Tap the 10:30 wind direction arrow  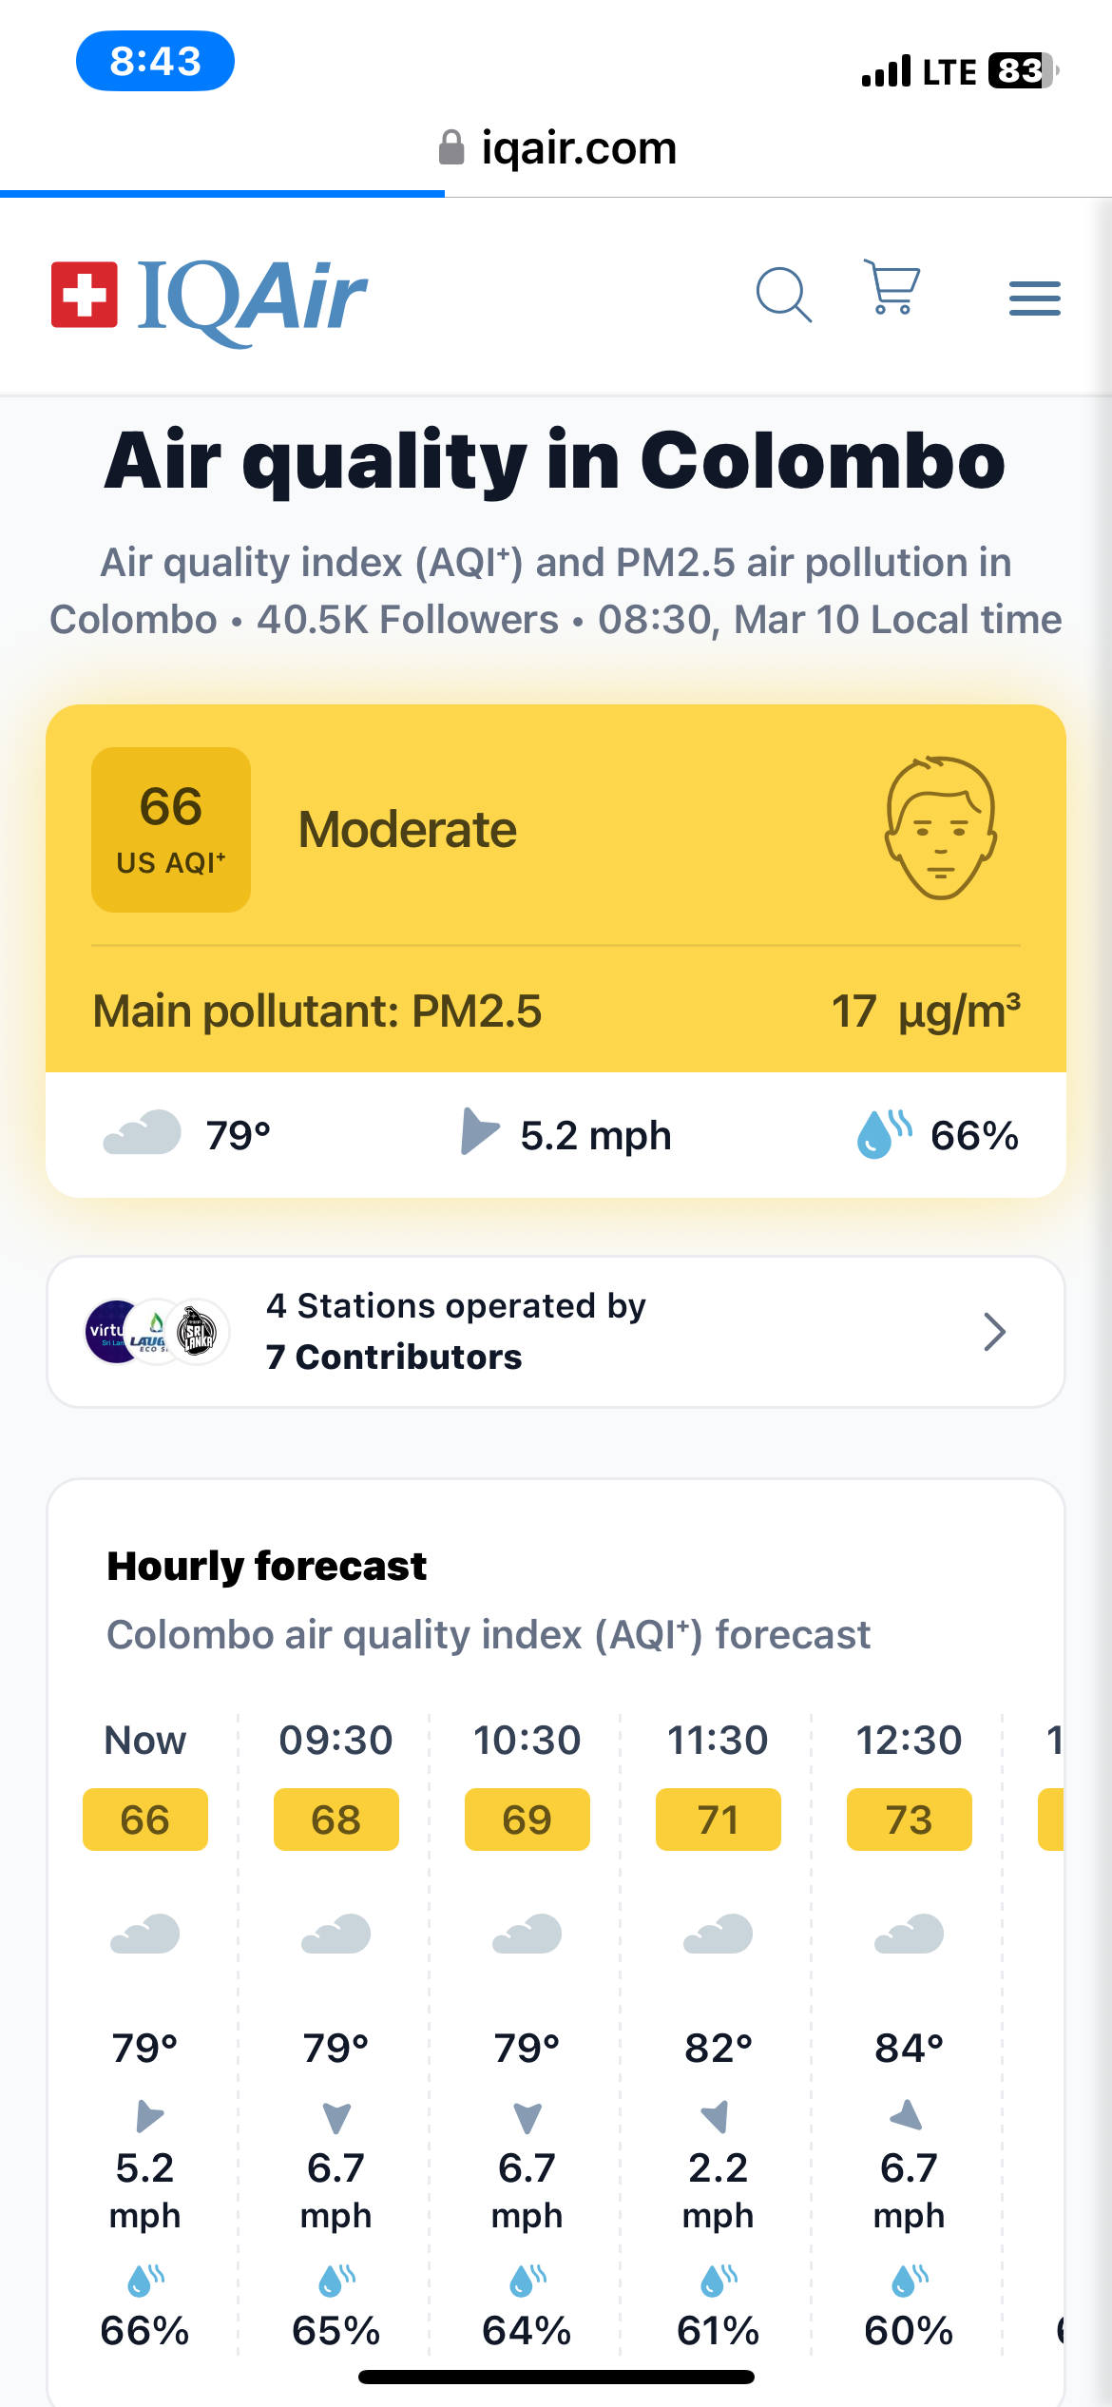click(527, 2117)
